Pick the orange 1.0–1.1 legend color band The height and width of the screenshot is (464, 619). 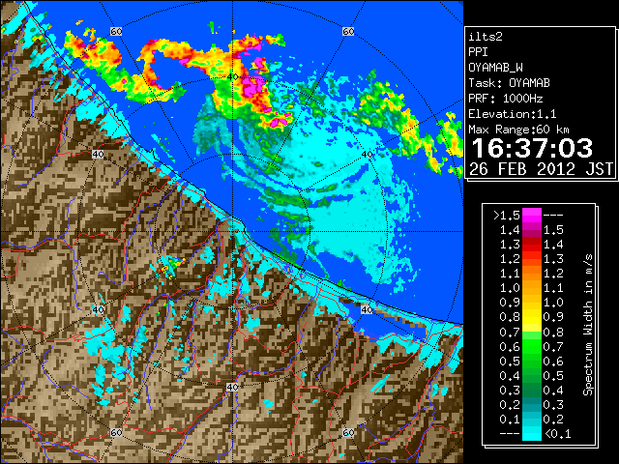tap(532, 288)
